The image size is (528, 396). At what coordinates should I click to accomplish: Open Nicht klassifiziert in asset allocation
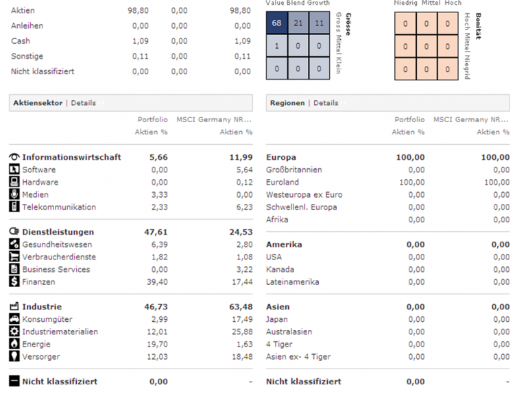click(43, 71)
